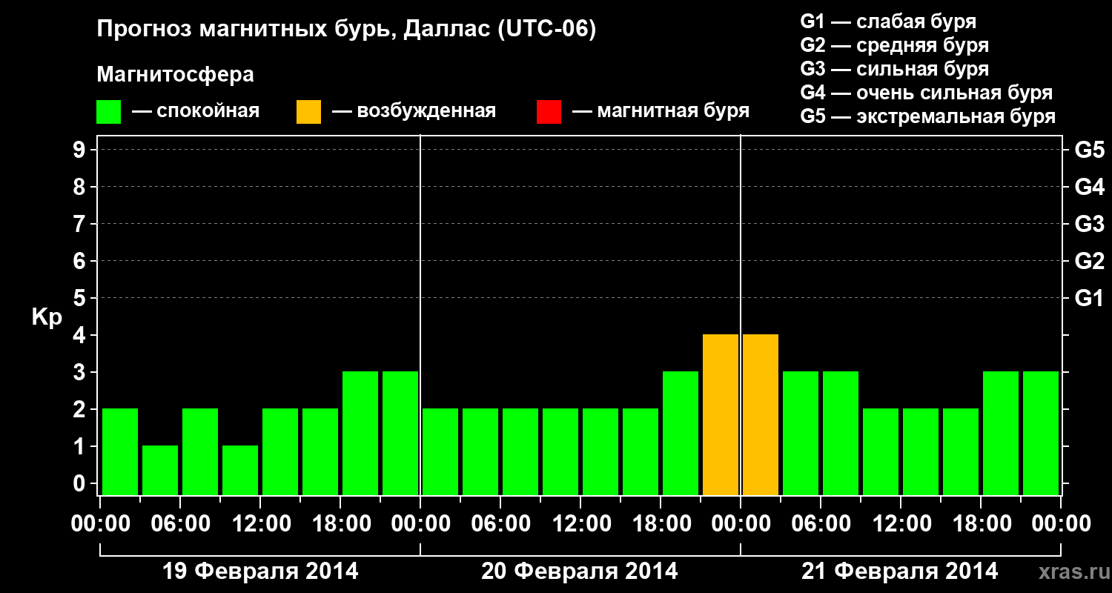
Task: Click the '00:00' label at the chart's right edge
Action: pos(1061,524)
